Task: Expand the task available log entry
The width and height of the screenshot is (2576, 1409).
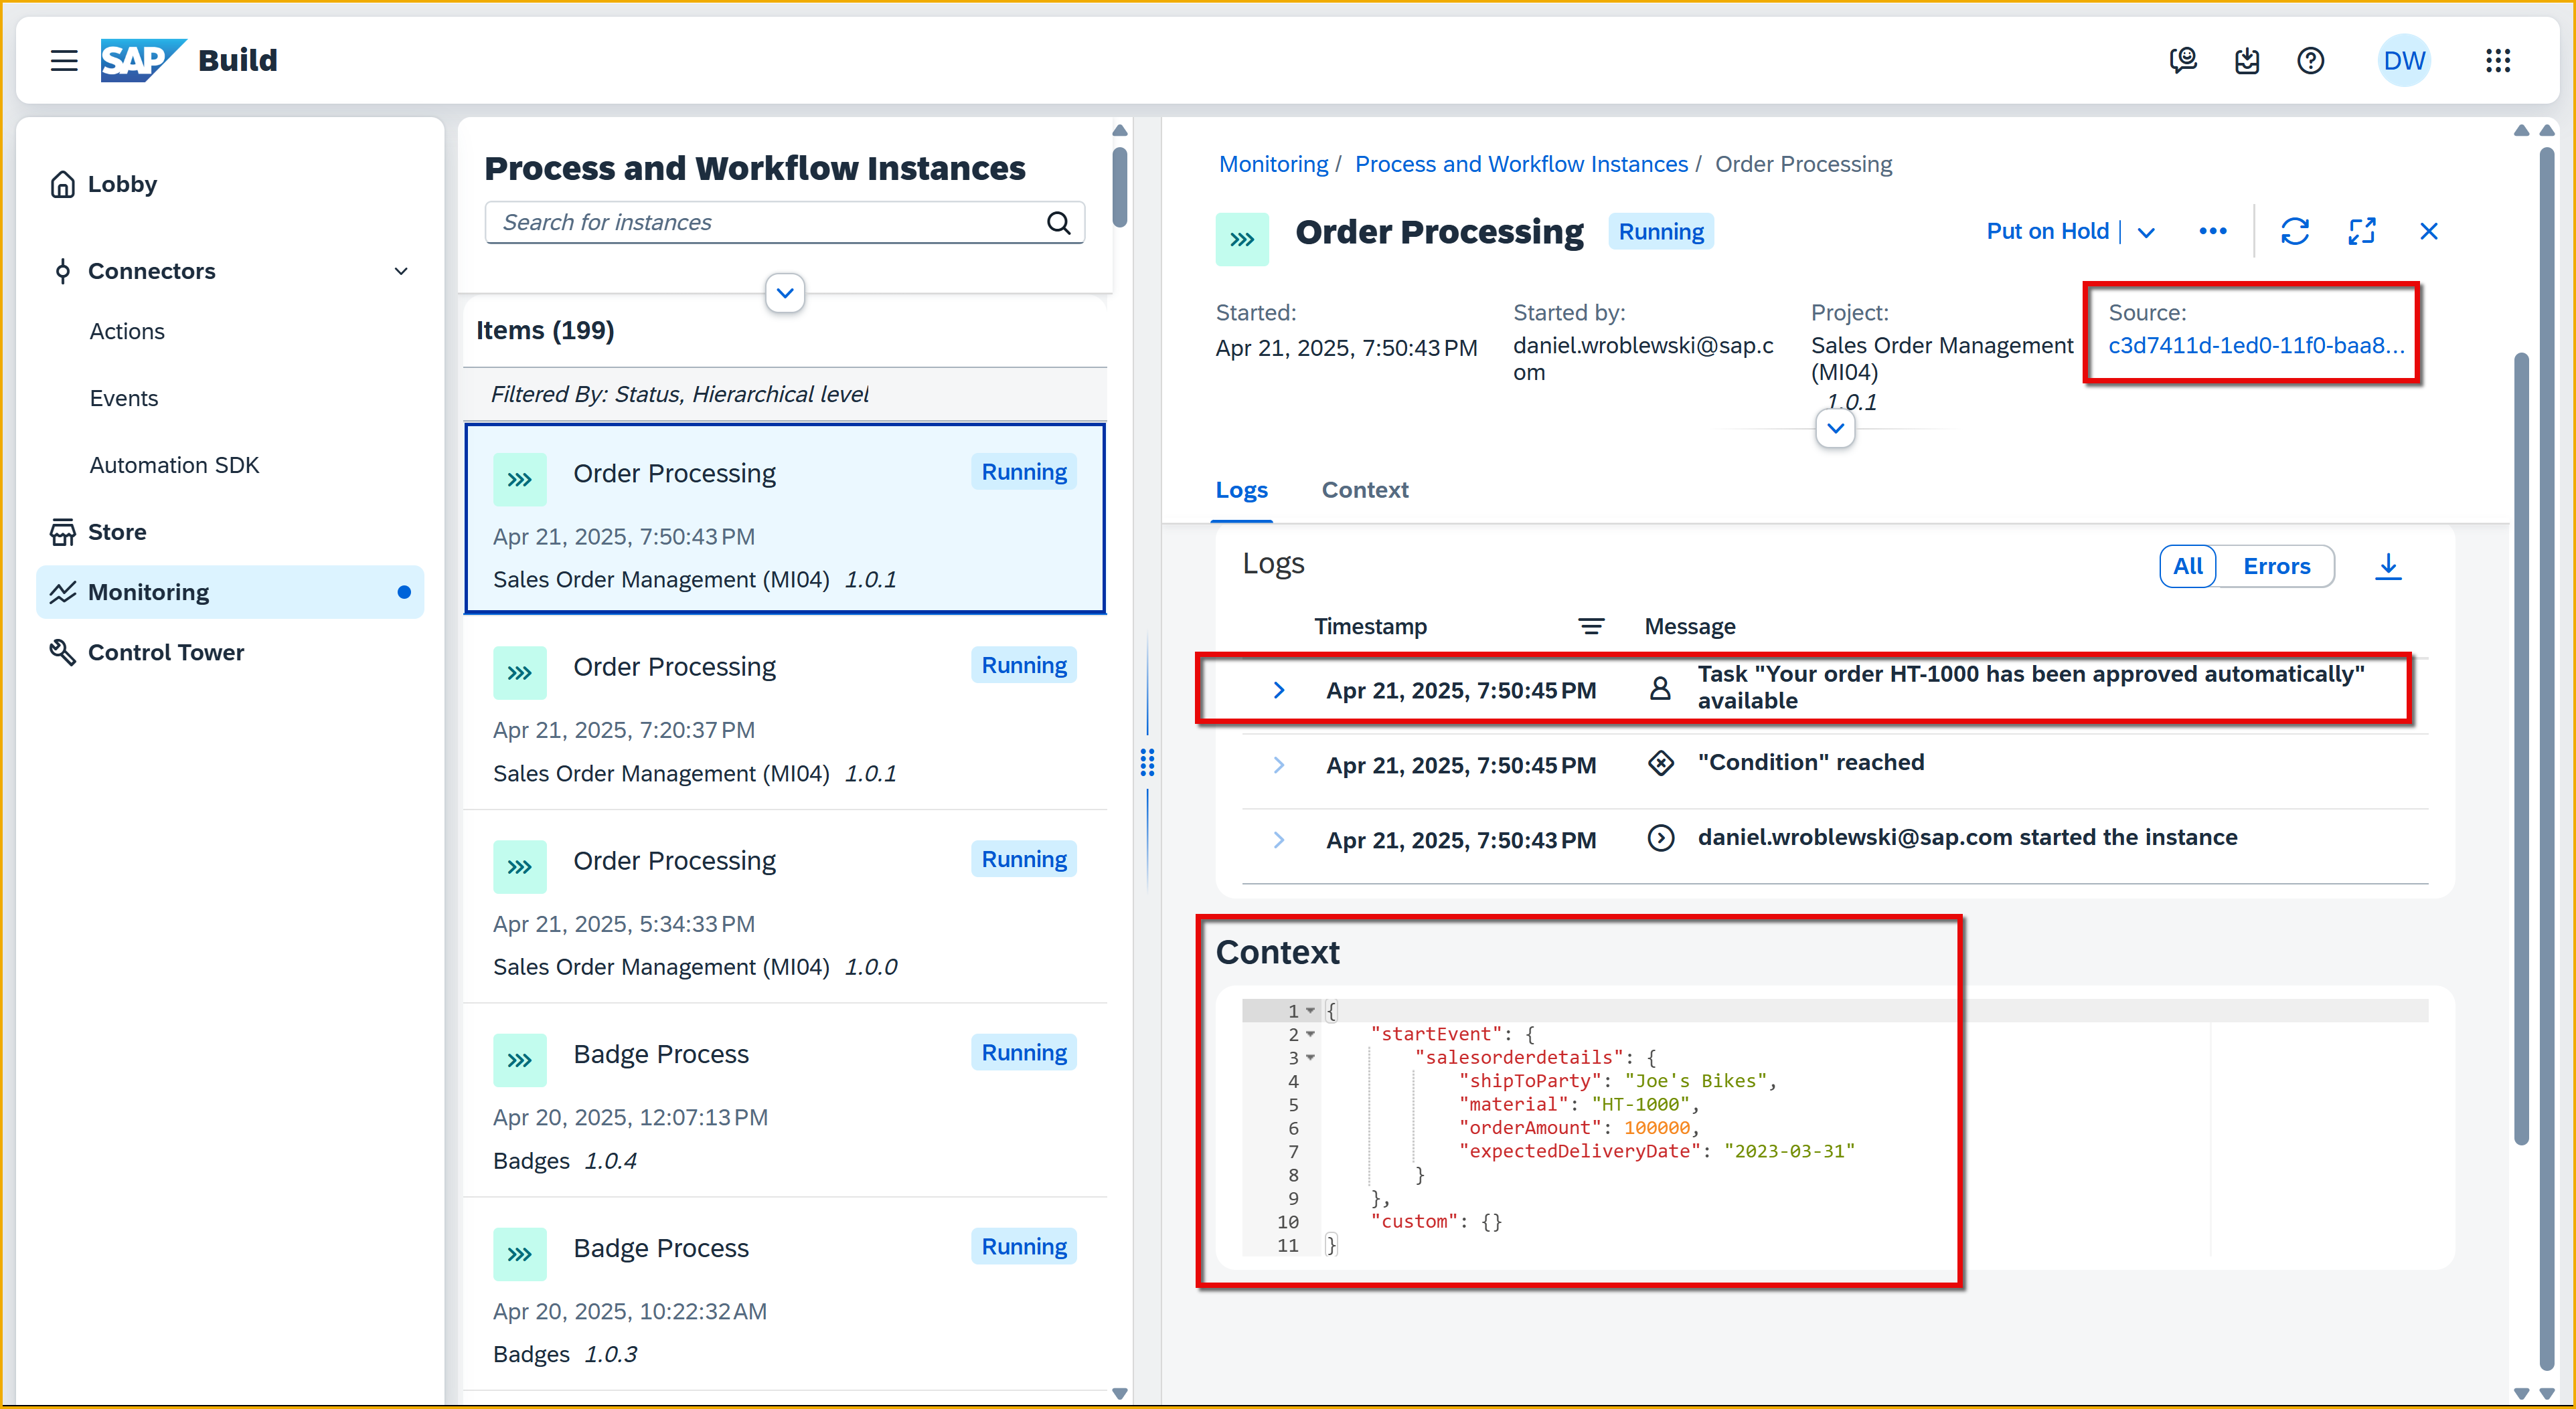Action: pos(1278,690)
